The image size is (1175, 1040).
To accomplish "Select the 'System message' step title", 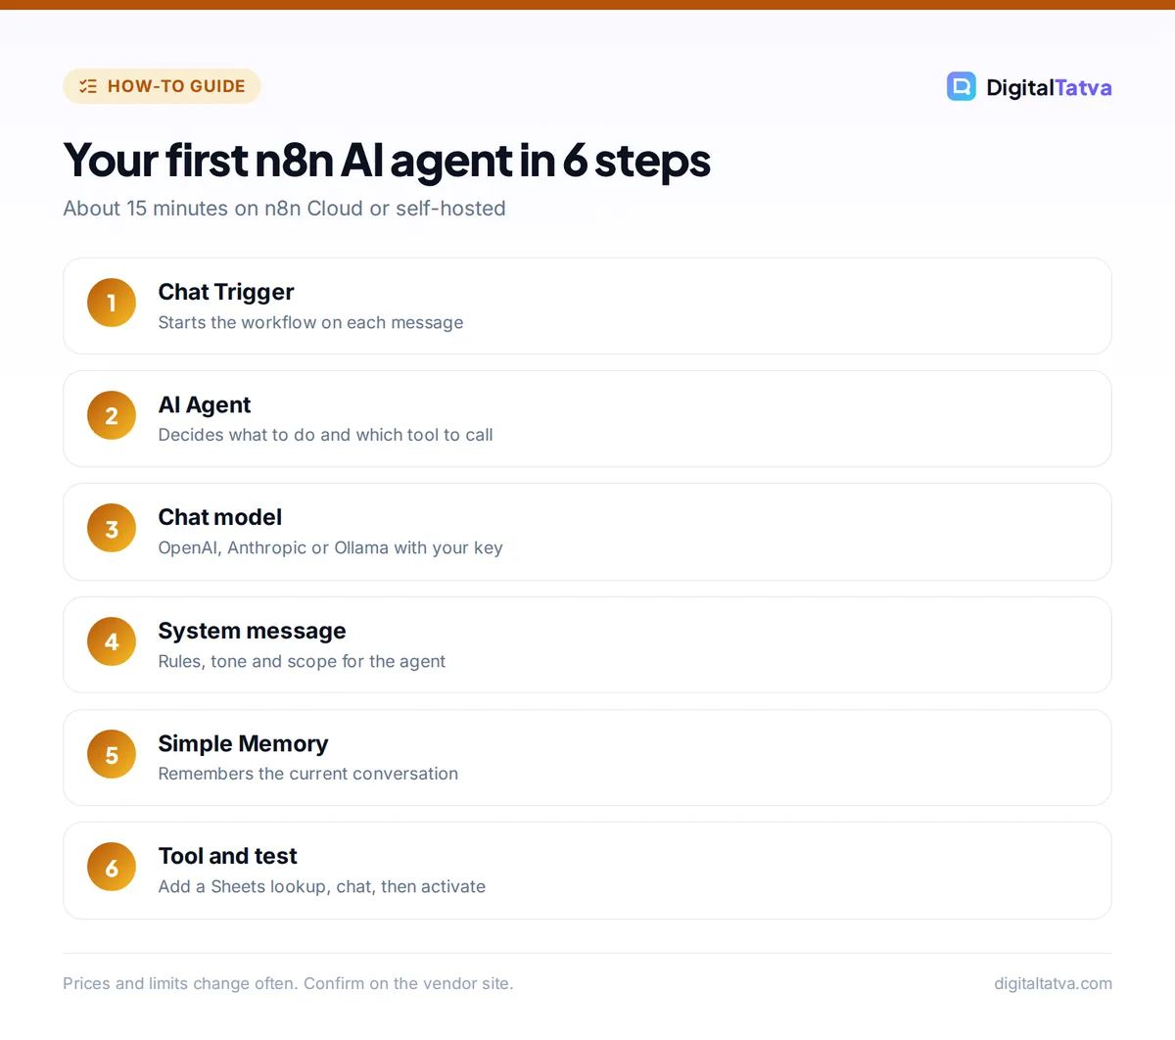I will [253, 631].
